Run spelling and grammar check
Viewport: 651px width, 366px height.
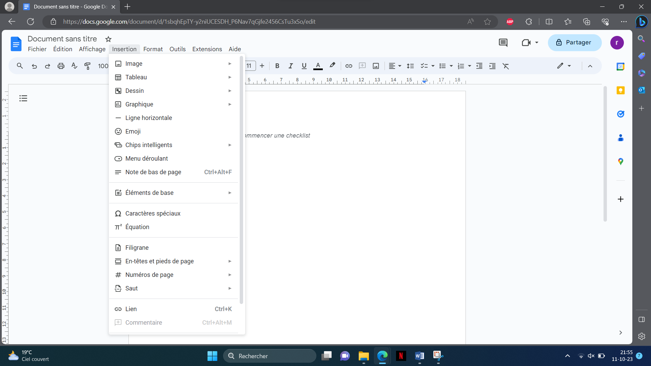click(74, 66)
